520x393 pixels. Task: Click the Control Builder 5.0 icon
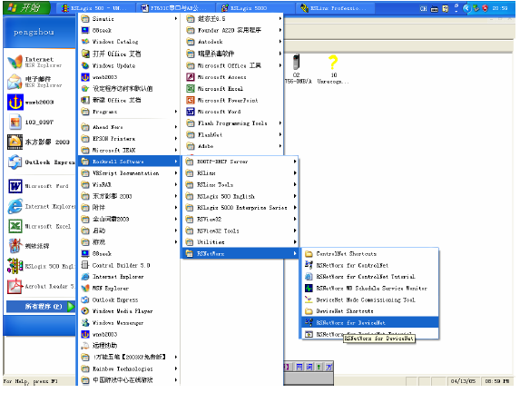coord(85,265)
